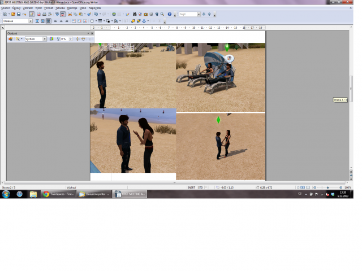Open the Line Style dropdown arrow
The width and height of the screenshot is (362, 271).
coord(104,21)
